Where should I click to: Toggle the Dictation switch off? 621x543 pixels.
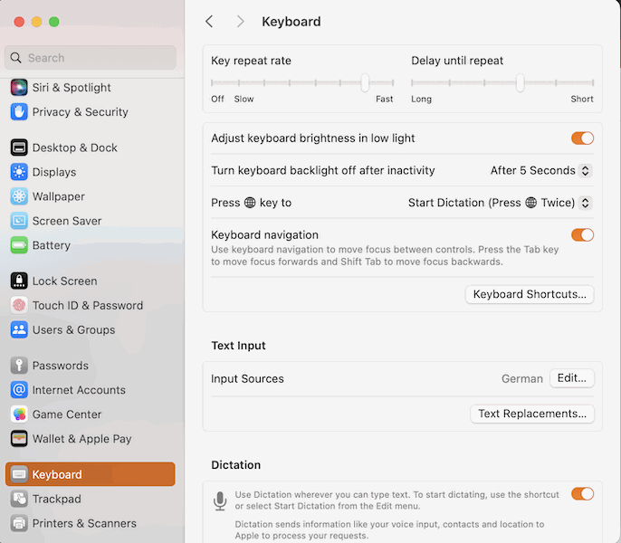582,494
